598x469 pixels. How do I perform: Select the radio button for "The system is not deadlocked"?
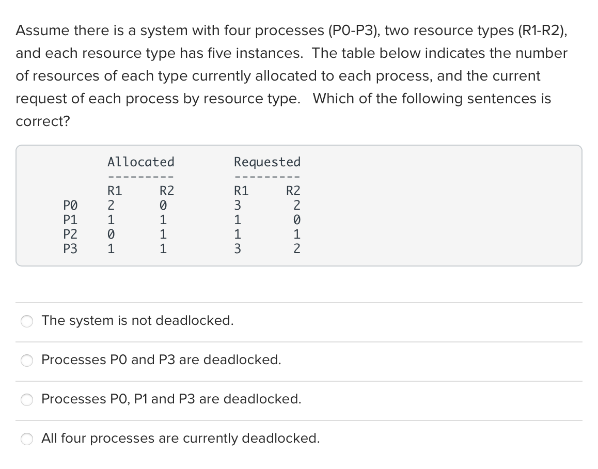[x=27, y=321]
